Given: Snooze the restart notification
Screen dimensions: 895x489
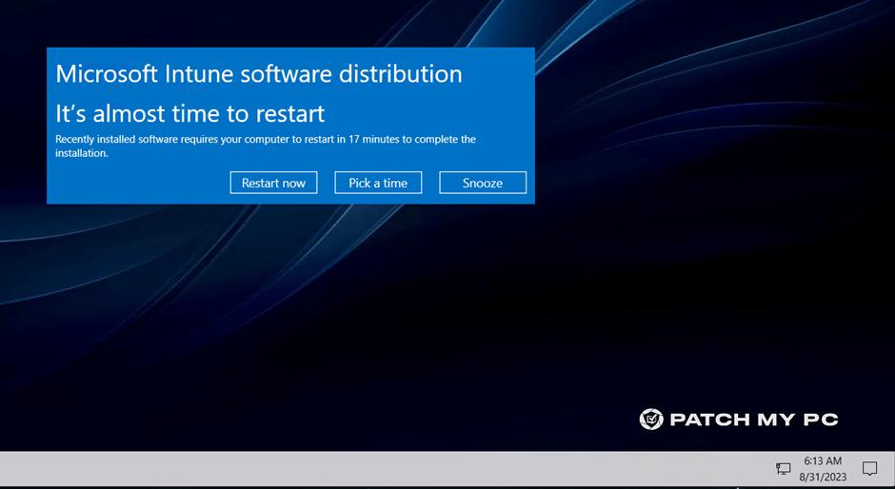Looking at the screenshot, I should (x=483, y=183).
